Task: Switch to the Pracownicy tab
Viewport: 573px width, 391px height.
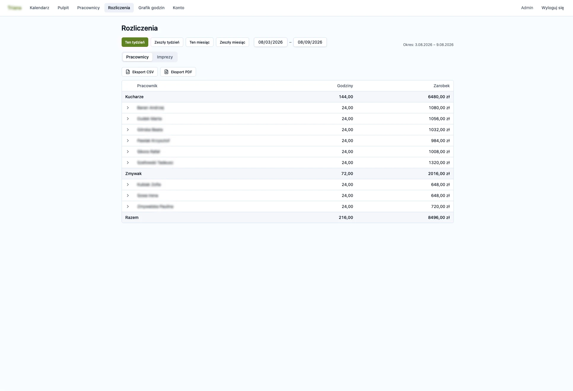Action: click(x=137, y=57)
